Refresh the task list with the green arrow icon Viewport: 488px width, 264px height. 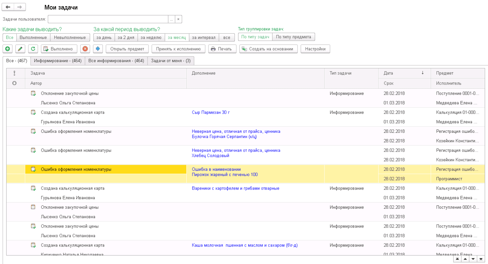(x=33, y=49)
